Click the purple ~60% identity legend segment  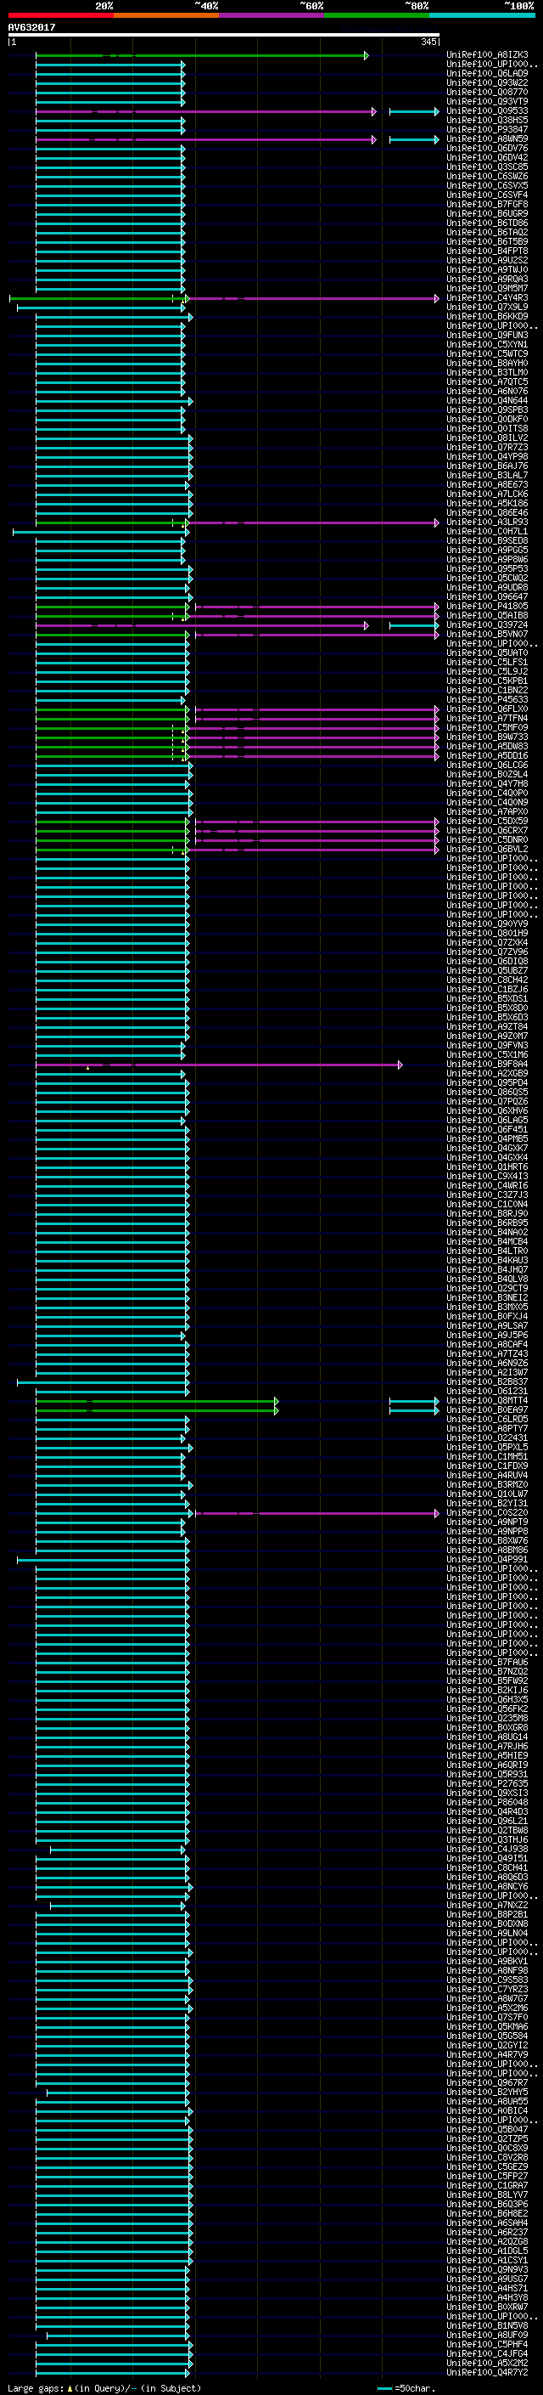pyautogui.click(x=272, y=15)
